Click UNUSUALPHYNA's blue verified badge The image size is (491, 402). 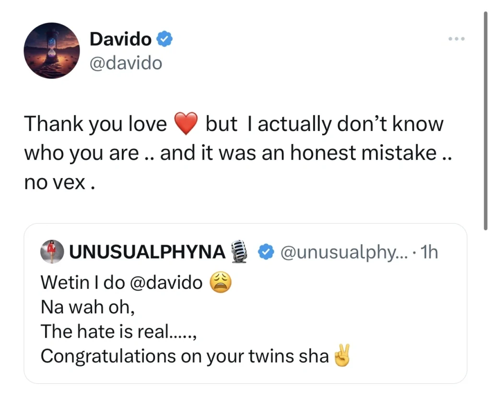(x=266, y=252)
